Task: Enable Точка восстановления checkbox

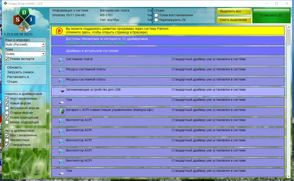Action: (156, 15)
